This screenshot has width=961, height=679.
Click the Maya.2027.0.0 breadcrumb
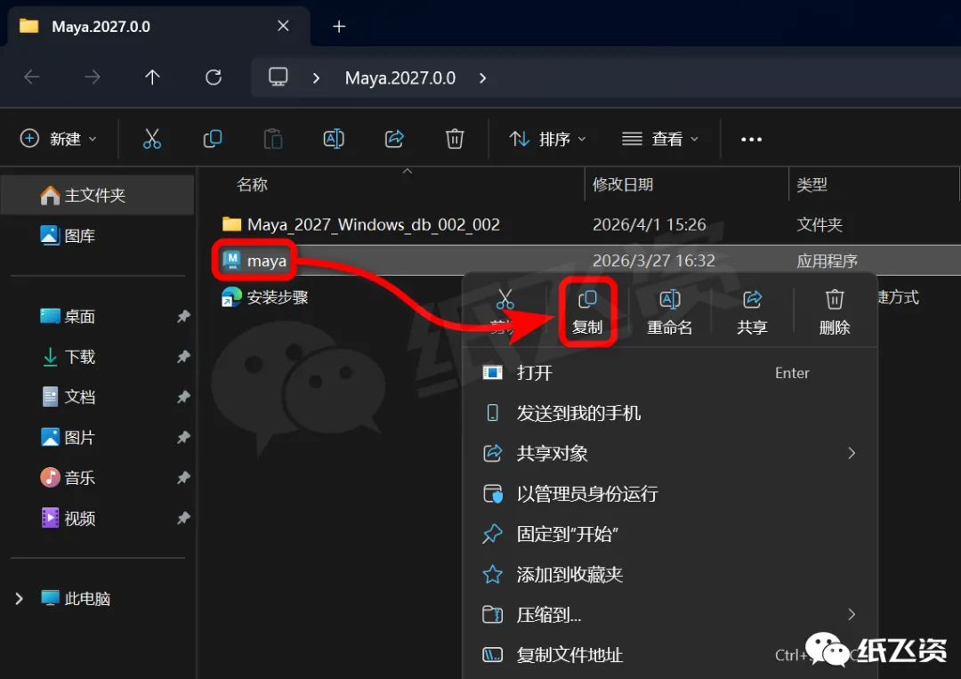point(400,77)
